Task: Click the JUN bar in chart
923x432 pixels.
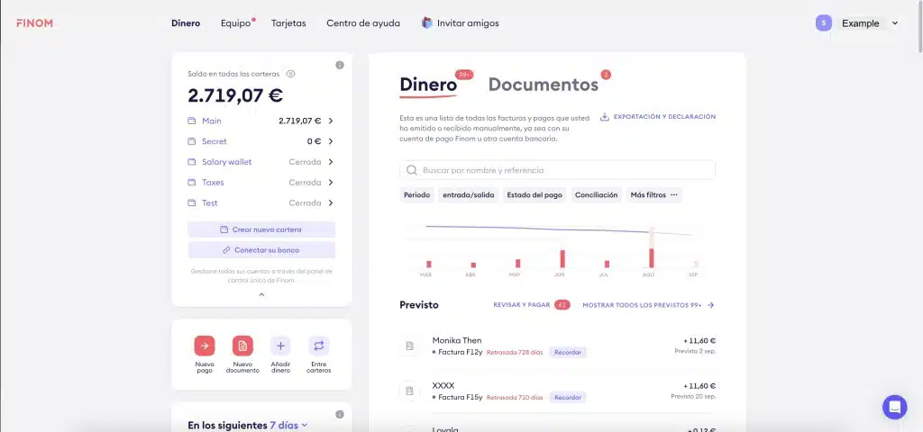Action: 562,258
